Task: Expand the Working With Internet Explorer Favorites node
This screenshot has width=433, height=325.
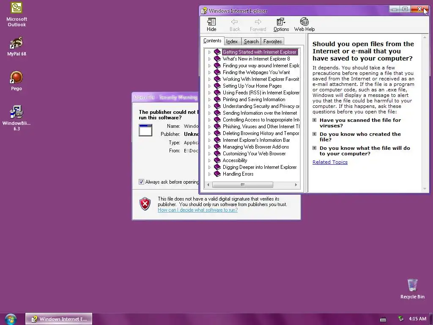Action: pos(209,79)
